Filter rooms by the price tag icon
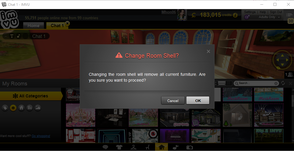The image size is (294, 151). point(5,108)
